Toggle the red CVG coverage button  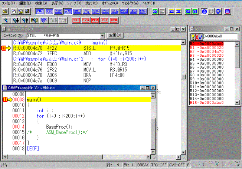pyautogui.click(x=86, y=20)
